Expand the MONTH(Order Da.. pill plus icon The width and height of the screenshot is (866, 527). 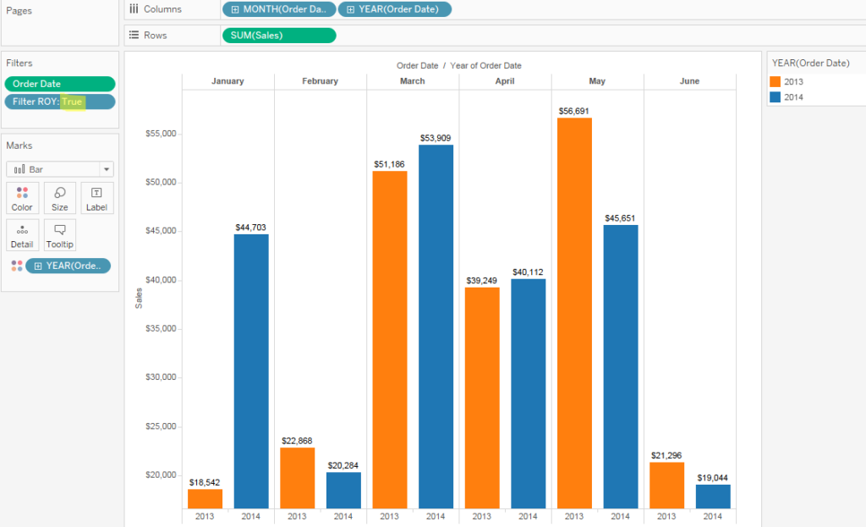click(235, 9)
